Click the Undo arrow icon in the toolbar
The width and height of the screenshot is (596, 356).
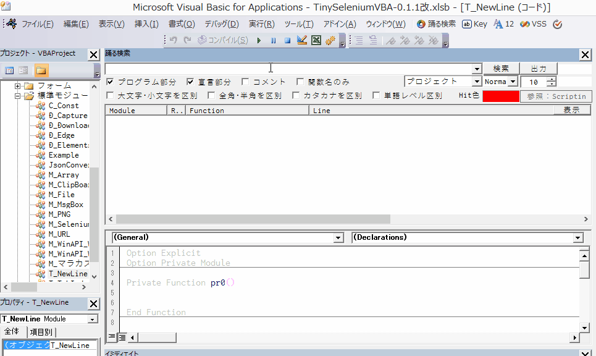point(174,40)
